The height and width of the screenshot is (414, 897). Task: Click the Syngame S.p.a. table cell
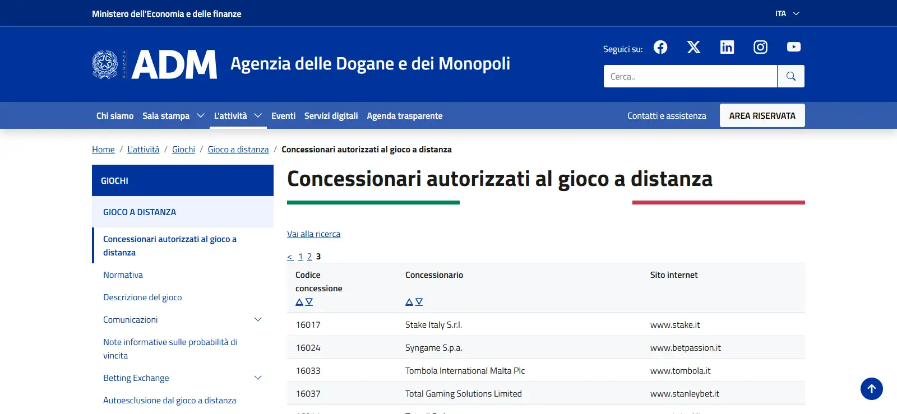pyautogui.click(x=434, y=348)
